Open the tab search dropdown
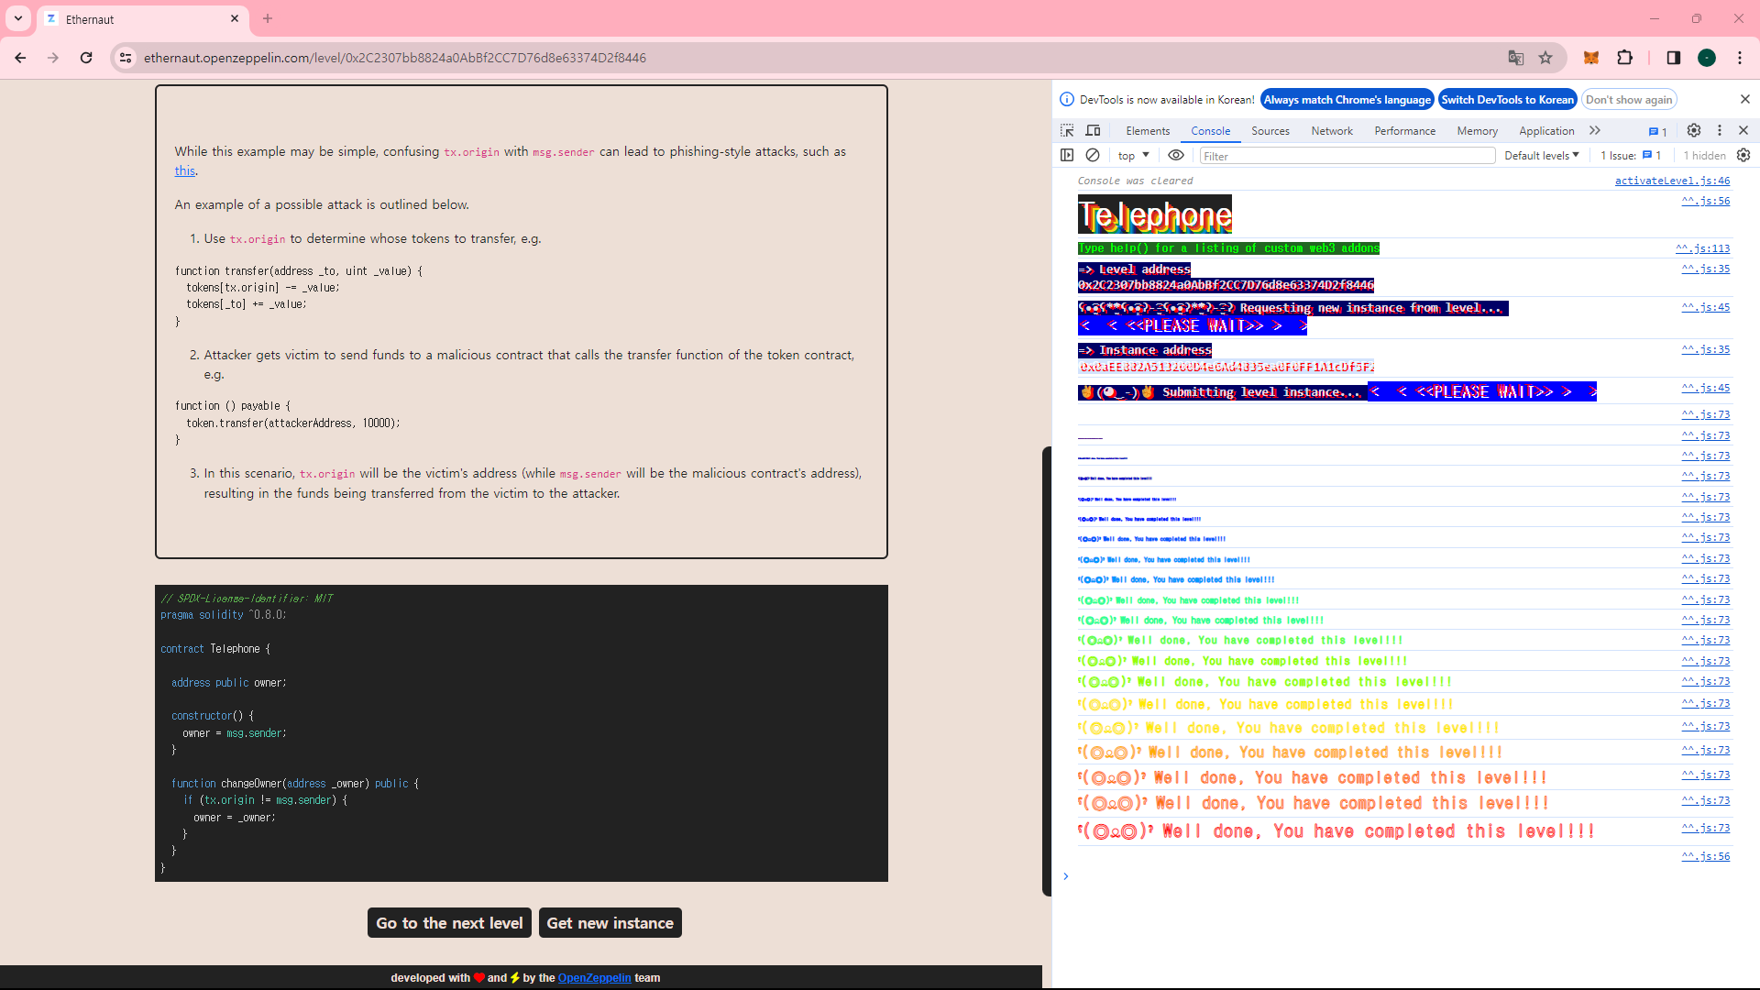 17,18
